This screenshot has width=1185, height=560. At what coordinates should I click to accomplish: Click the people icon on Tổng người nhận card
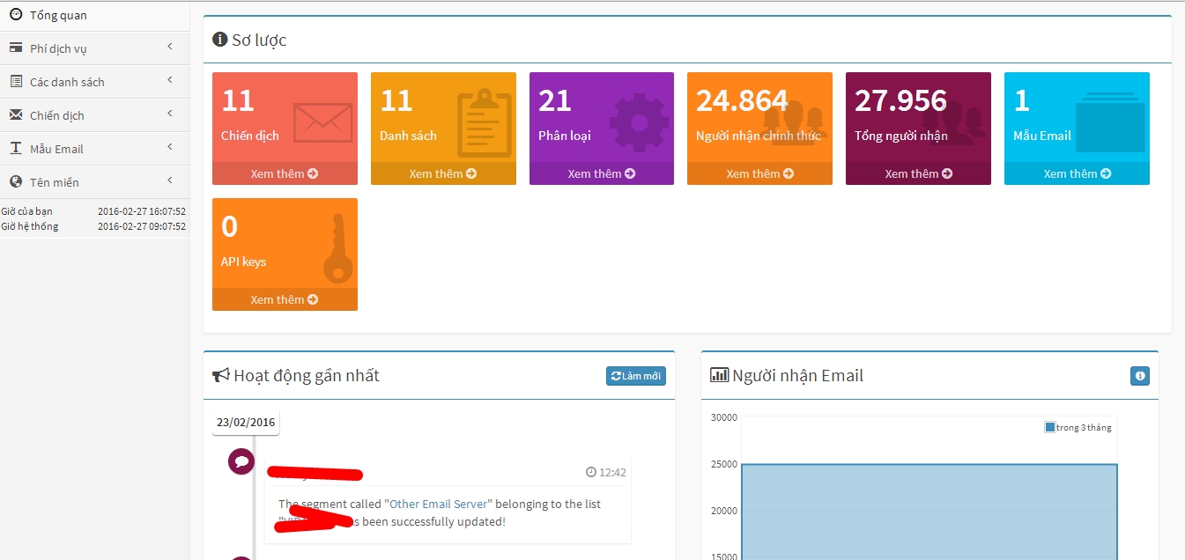pyautogui.click(x=952, y=121)
